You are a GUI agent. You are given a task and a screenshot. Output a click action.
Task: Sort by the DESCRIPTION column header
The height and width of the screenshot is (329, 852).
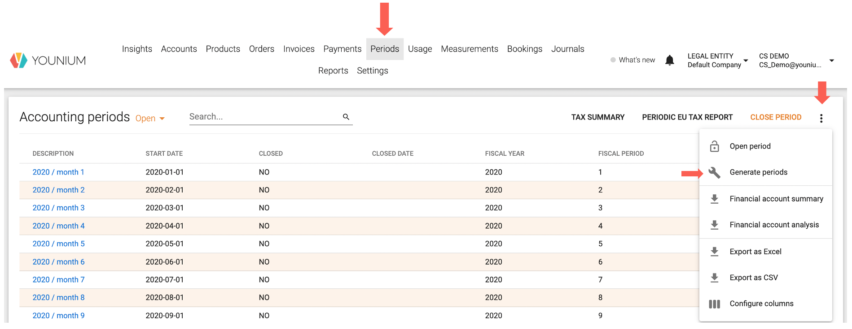(53, 154)
